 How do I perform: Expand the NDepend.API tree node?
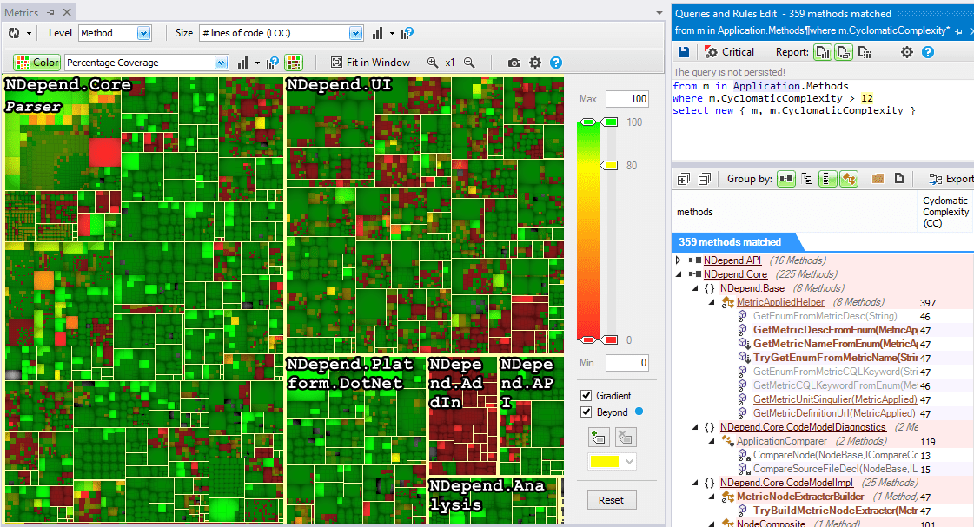(x=679, y=260)
